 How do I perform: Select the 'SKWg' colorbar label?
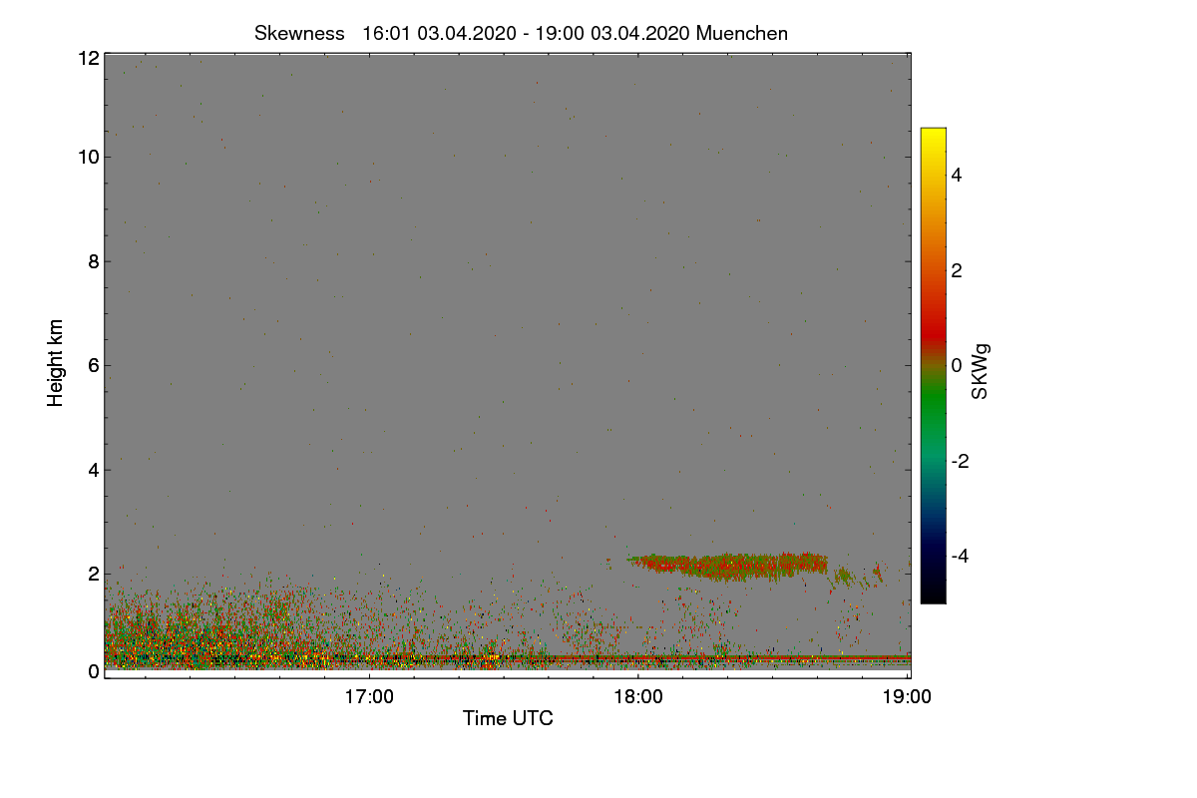(x=981, y=371)
